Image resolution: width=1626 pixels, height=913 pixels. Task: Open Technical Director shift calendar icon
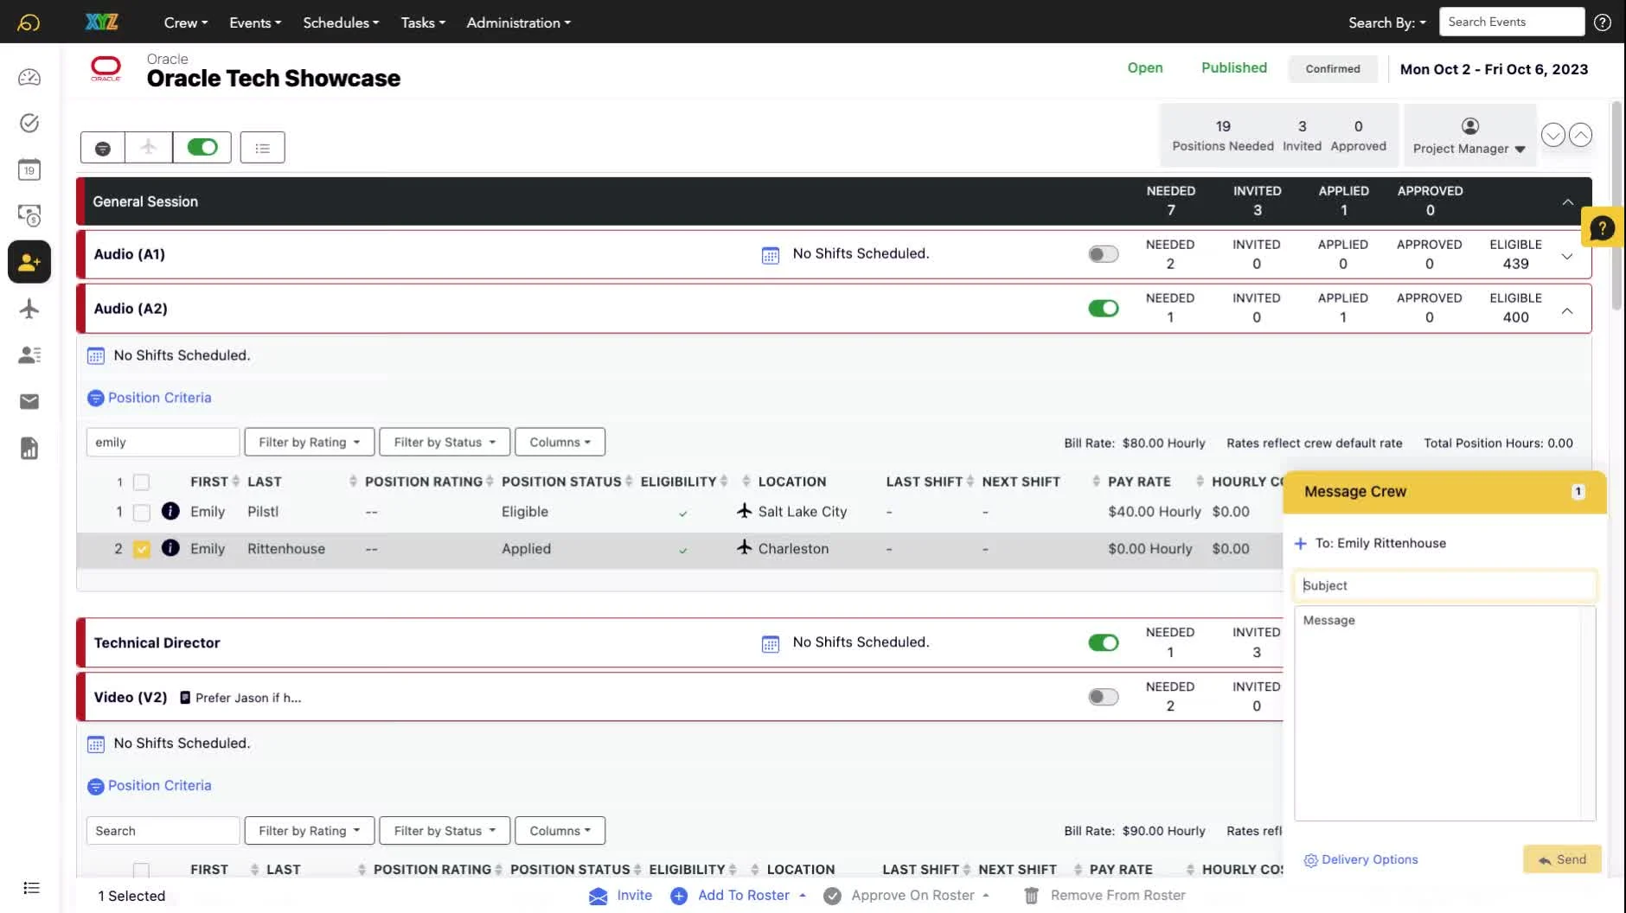771,643
